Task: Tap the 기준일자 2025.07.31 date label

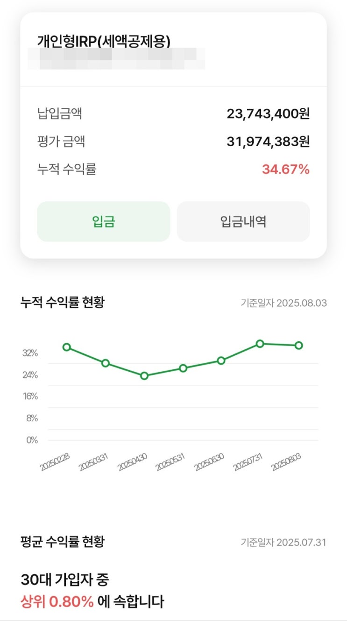Action: pyautogui.click(x=283, y=543)
